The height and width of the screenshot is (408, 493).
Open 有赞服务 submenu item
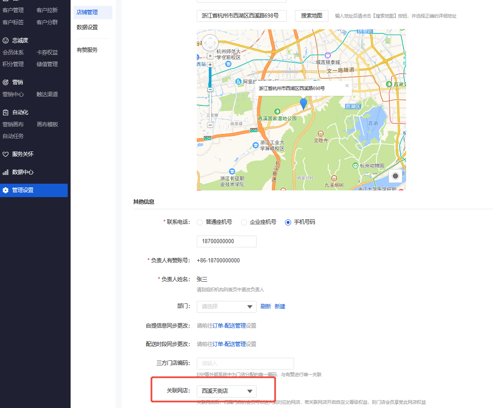point(87,50)
